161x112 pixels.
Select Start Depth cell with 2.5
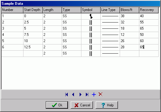[33, 23]
